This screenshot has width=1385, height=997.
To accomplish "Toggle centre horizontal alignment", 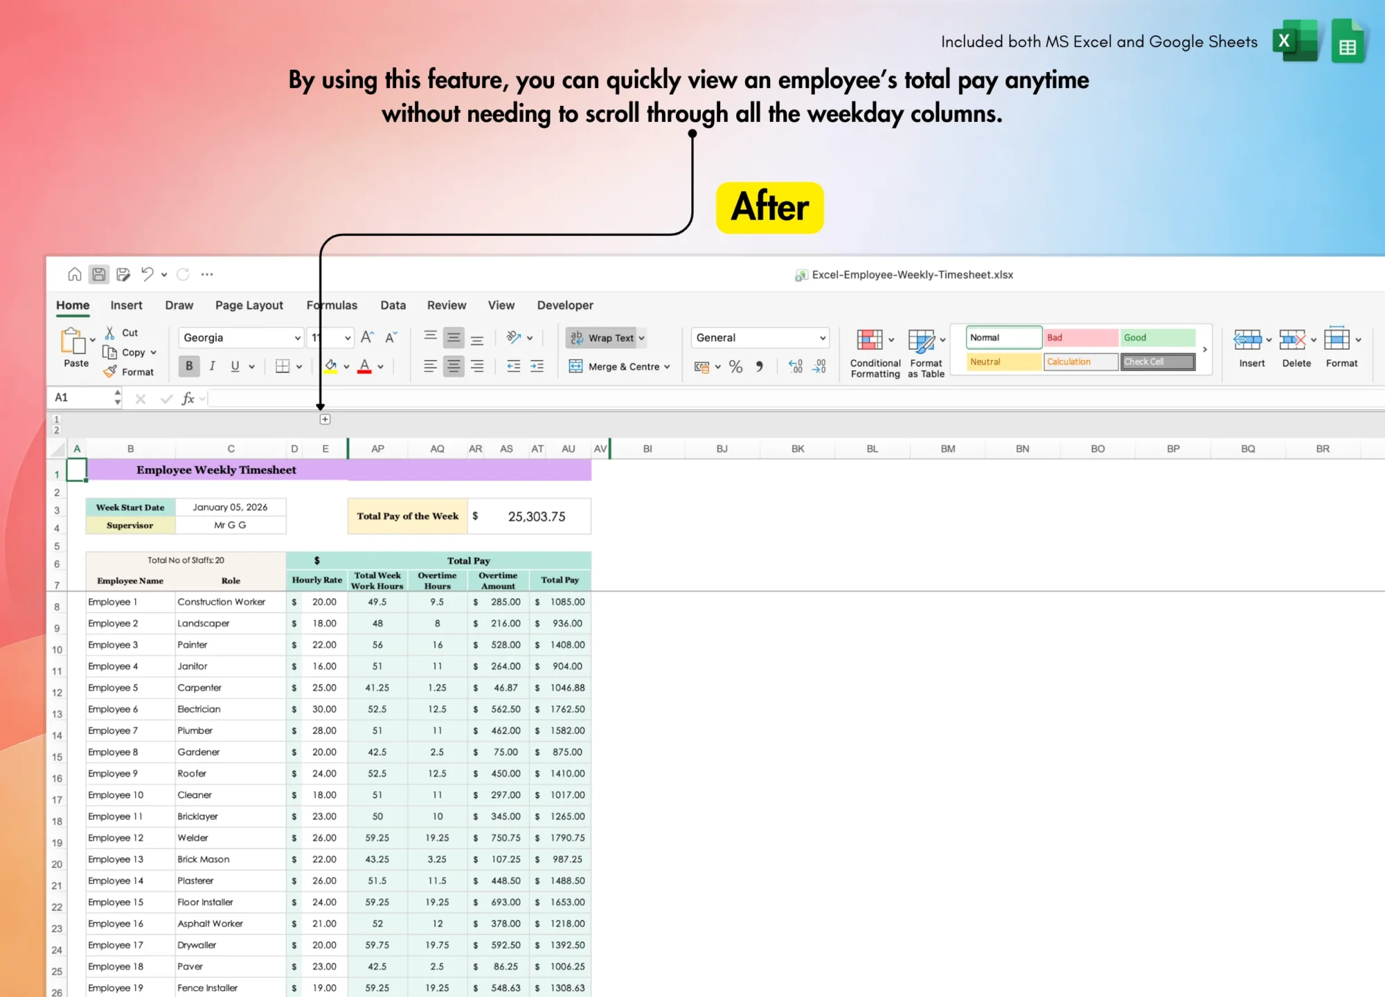I will (x=454, y=366).
